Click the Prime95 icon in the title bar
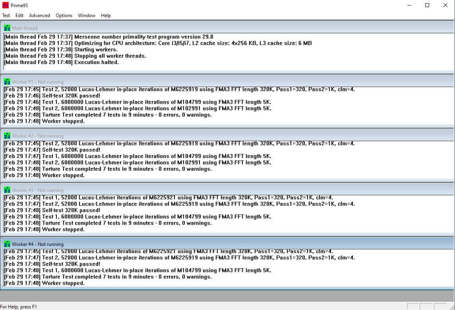 6,5
